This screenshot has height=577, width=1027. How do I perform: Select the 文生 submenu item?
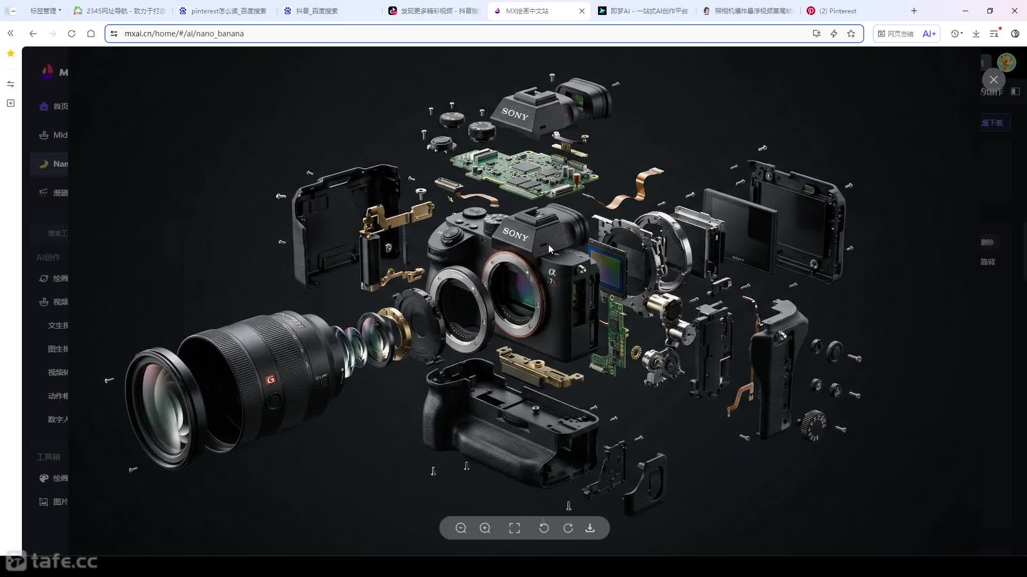point(58,325)
